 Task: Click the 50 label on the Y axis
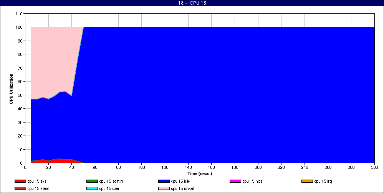click(21, 95)
